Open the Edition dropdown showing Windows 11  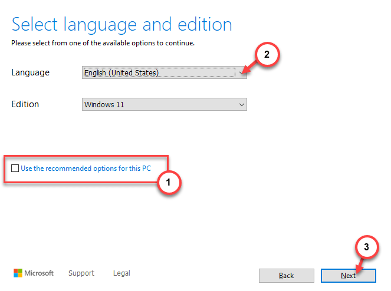(165, 104)
